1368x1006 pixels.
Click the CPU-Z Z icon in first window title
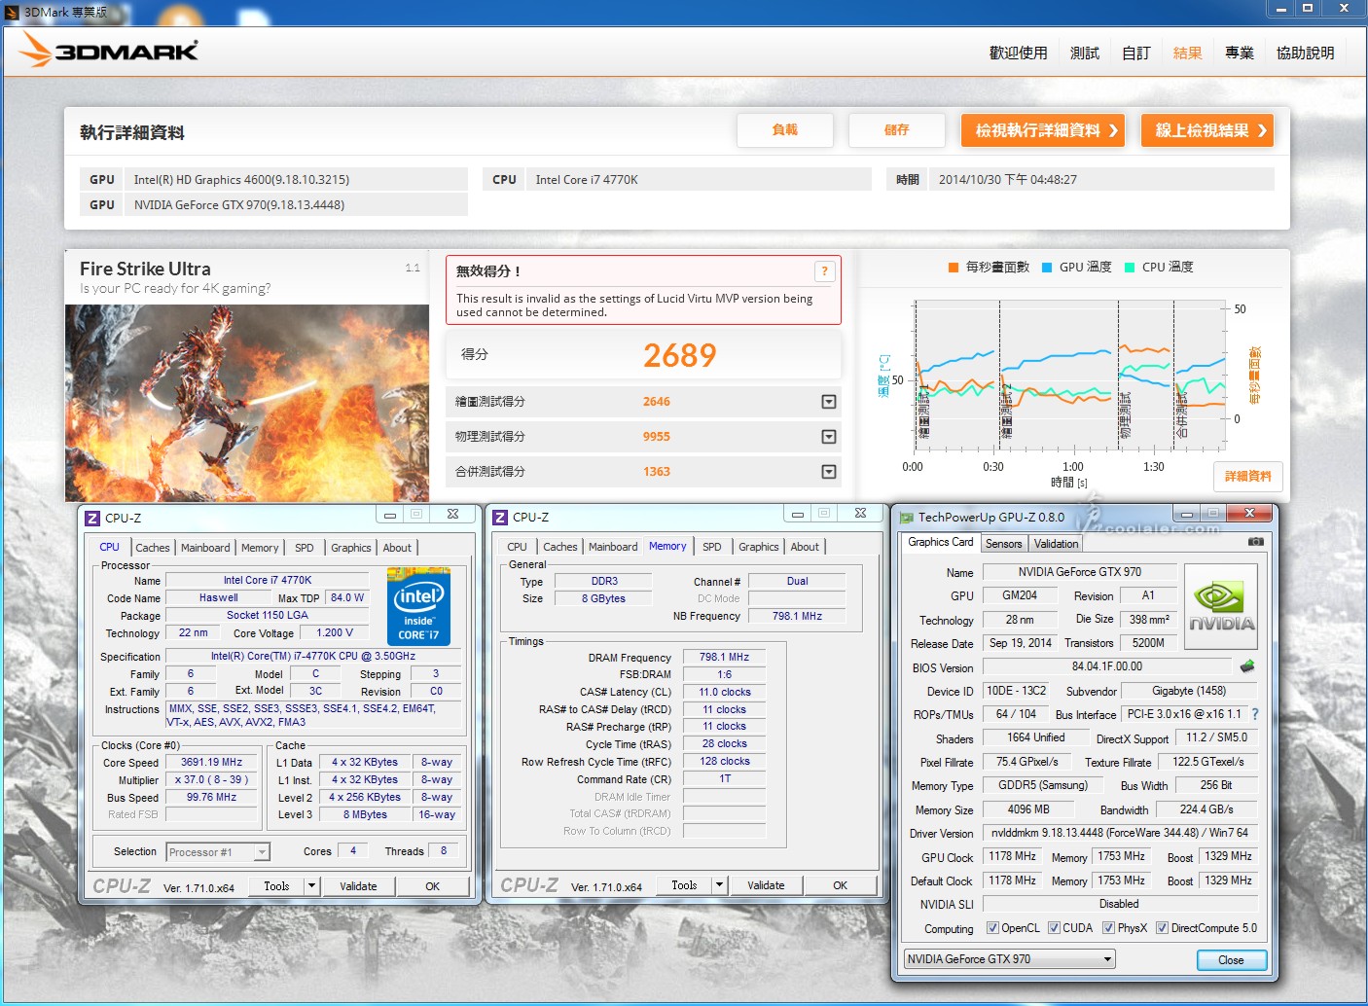click(92, 518)
